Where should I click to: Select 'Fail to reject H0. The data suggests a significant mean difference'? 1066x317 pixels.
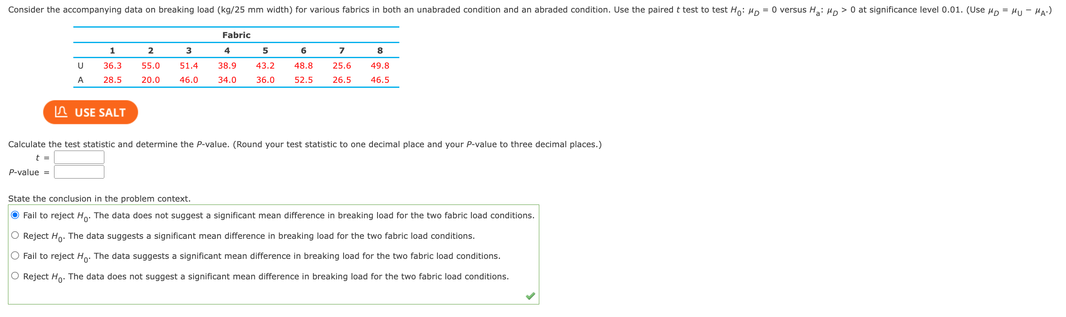click(x=15, y=255)
